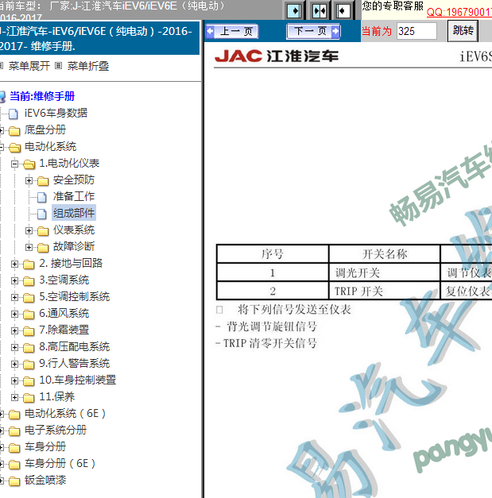The height and width of the screenshot is (498, 492).
Task: Select the 电动化系统（6E） tree item
Action: 65,414
